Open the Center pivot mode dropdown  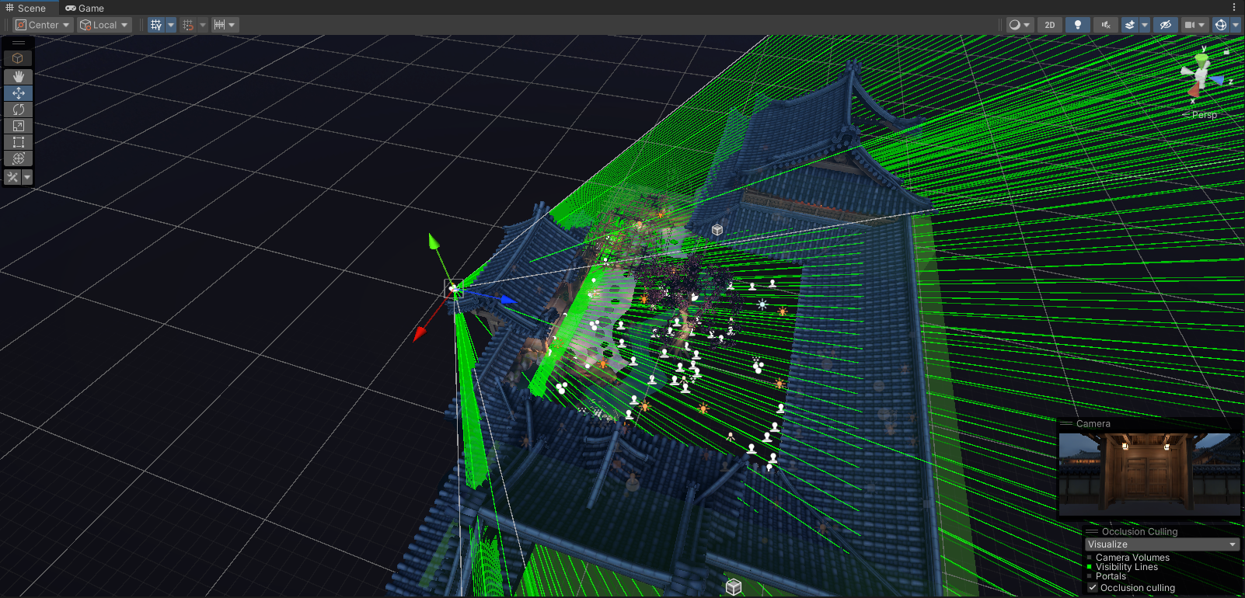43,25
